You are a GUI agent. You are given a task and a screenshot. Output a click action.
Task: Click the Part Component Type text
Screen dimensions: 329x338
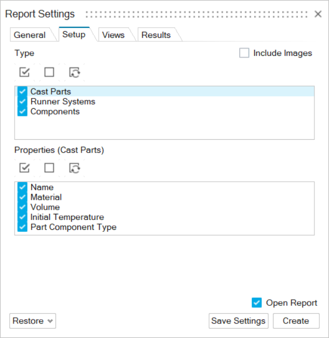pyautogui.click(x=74, y=227)
